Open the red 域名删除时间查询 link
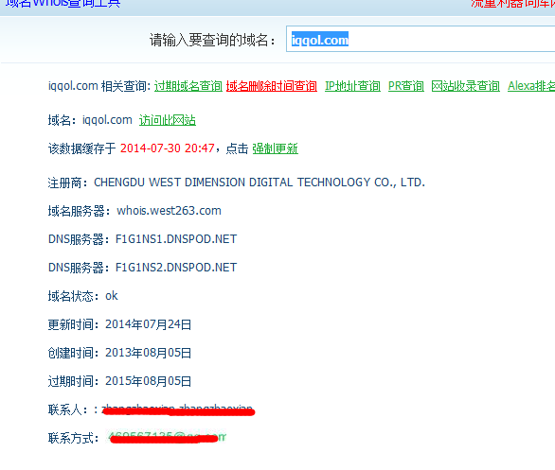The height and width of the screenshot is (470, 555). [x=272, y=86]
